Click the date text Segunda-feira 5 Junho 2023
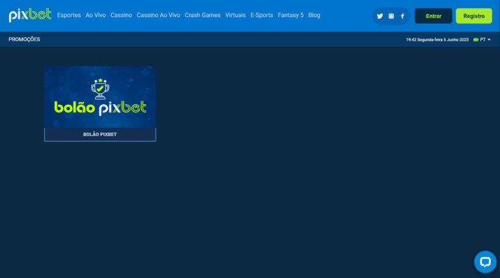 pyautogui.click(x=443, y=40)
